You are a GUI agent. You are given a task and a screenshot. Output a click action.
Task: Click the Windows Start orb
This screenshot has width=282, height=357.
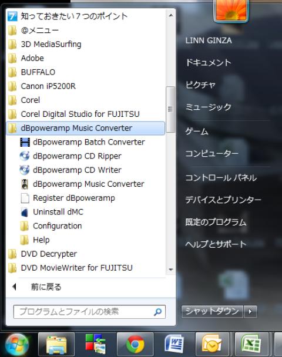click(x=17, y=345)
